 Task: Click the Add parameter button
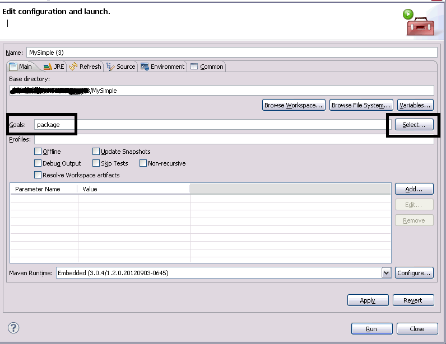(x=414, y=189)
